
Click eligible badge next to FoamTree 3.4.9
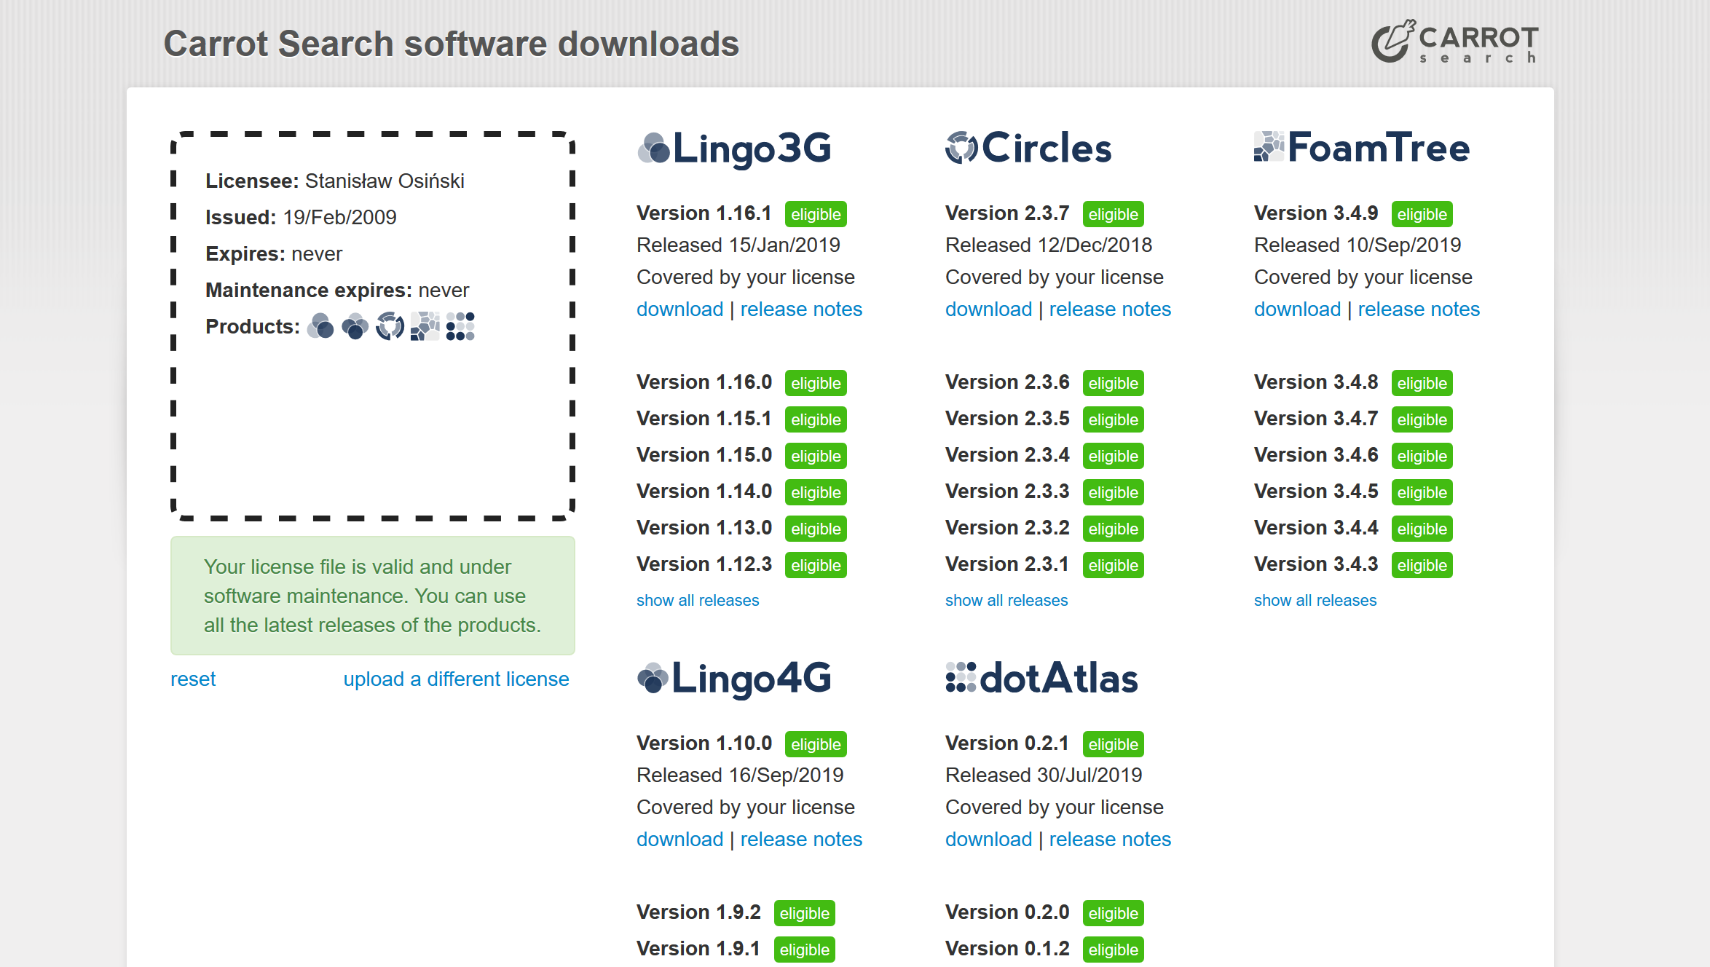(1422, 214)
